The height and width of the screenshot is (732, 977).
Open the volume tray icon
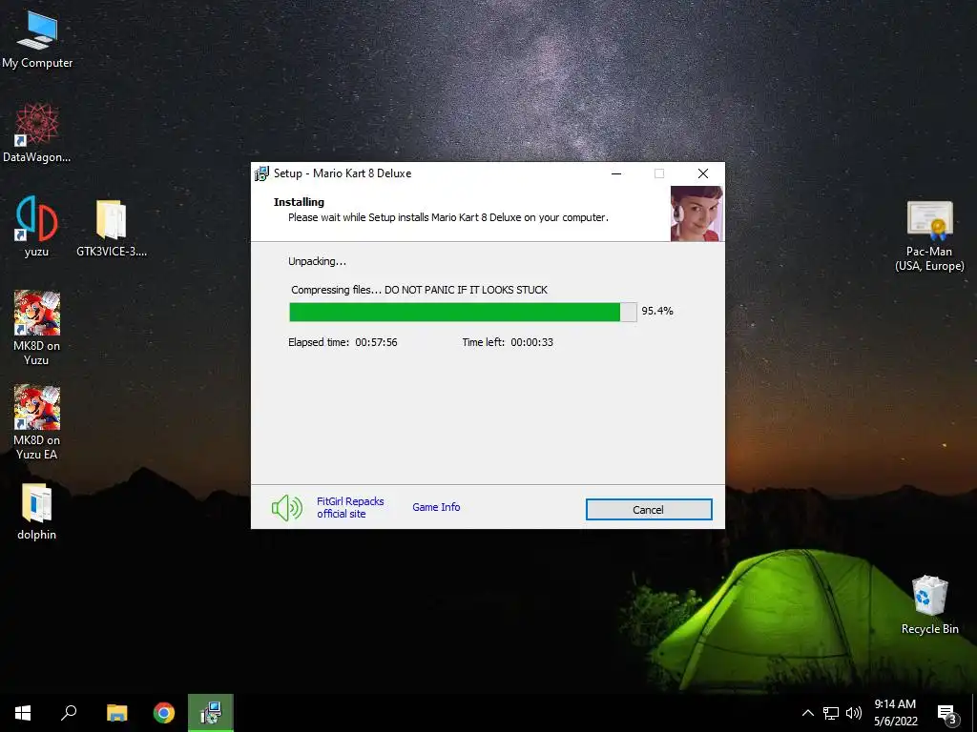854,713
